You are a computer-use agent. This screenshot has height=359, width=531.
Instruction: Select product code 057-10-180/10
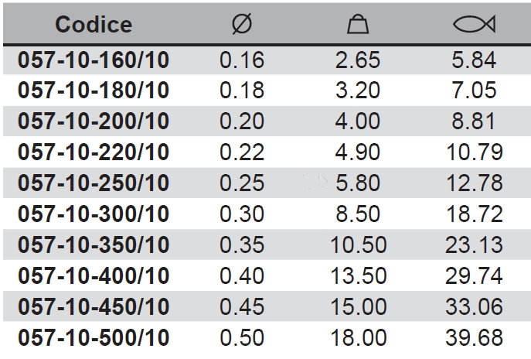click(x=94, y=91)
